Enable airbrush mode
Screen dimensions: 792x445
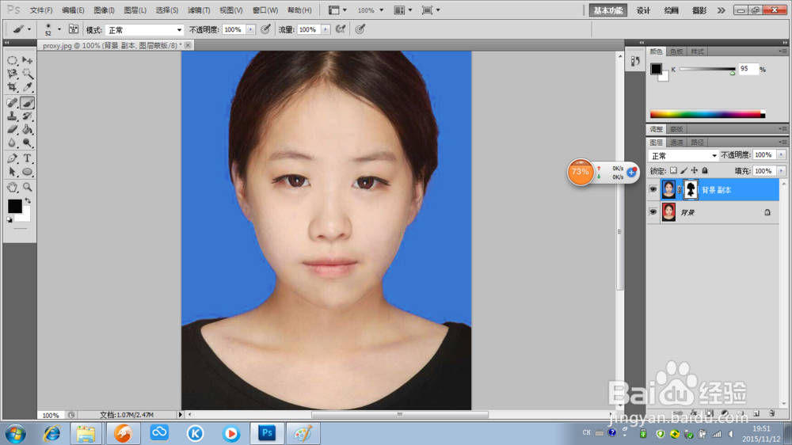click(x=341, y=29)
